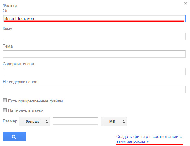This screenshot has width=190, height=146.
Task: Focus the 'Не содержит слов' input field
Action: click(94, 89)
